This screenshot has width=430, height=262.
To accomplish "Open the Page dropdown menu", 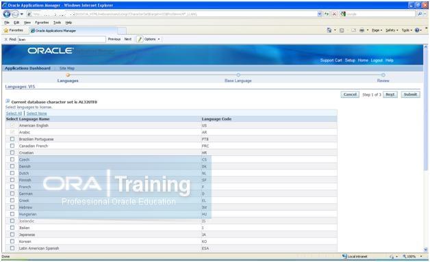I will click(x=377, y=30).
